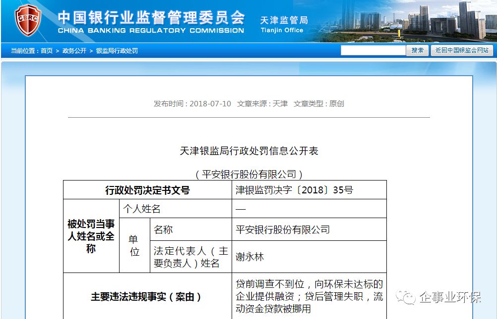
Task: Go to 政务公开 breadcrumb link
Action: click(74, 50)
